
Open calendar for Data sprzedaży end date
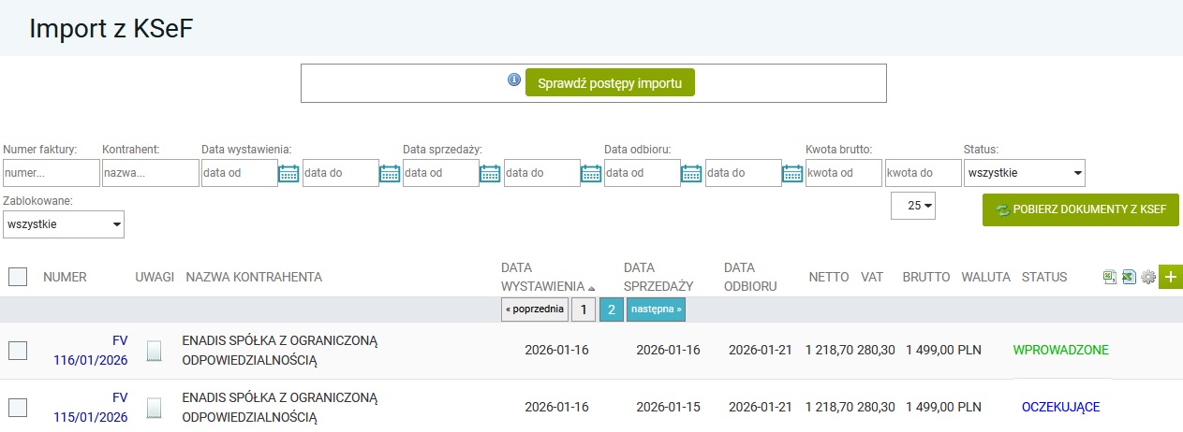pyautogui.click(x=590, y=173)
